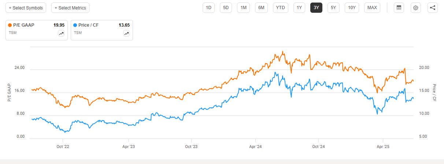Set time range to 6M
The width and height of the screenshot is (444, 164).
tap(261, 8)
